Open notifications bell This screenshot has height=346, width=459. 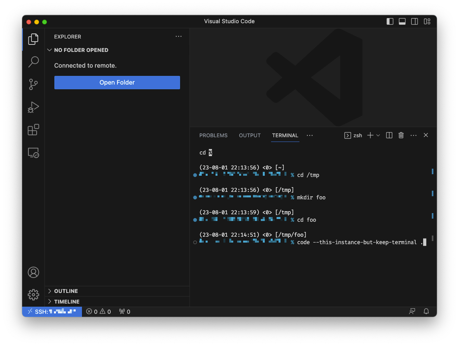tap(426, 311)
